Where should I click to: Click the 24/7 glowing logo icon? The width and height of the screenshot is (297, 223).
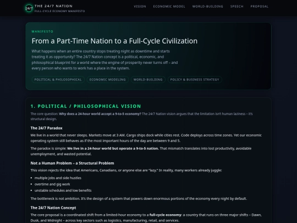pyautogui.click(x=29, y=8)
